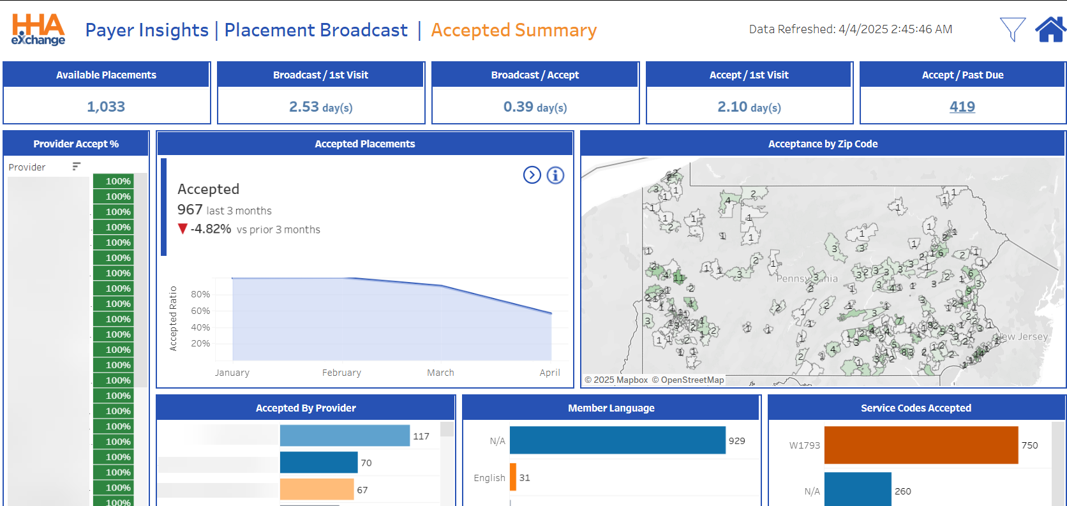This screenshot has width=1067, height=506.
Task: Go to the home page icon
Action: [1050, 29]
